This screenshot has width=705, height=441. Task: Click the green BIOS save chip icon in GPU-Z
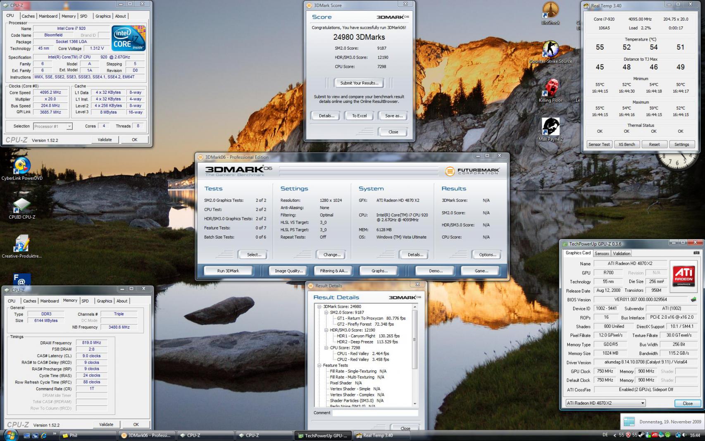point(693,299)
